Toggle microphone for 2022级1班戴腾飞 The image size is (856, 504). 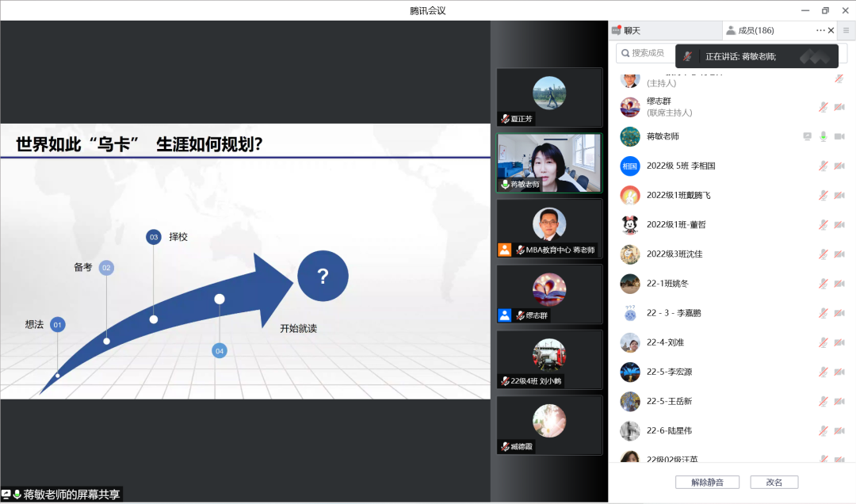pos(824,196)
